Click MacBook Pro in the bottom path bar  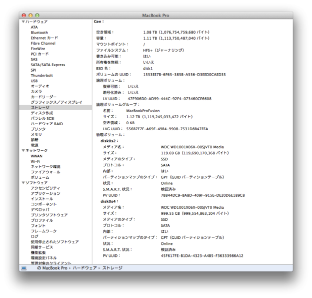click(54, 268)
